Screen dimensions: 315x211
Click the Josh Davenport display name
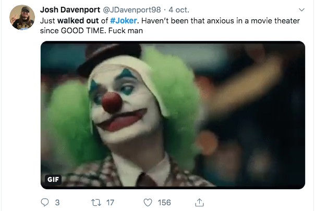(70, 10)
